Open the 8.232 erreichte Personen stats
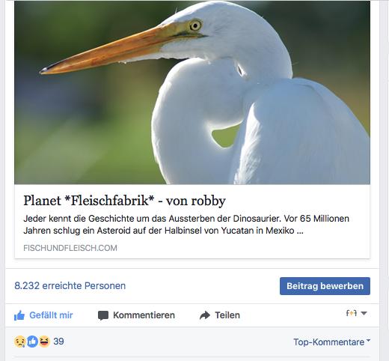 click(x=70, y=286)
